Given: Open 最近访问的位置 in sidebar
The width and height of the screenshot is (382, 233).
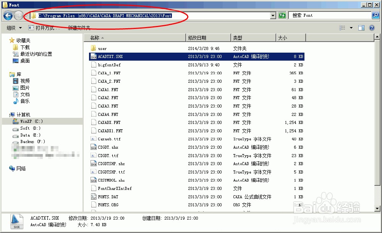Looking at the screenshot, I should [32, 54].
